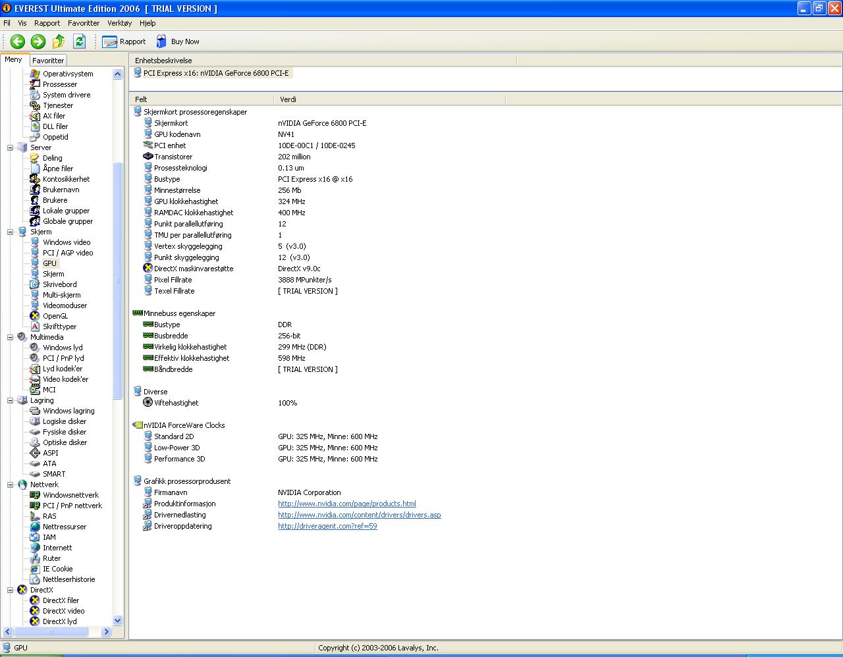
Task: Select the Lokale grupper icon
Action: (x=35, y=211)
